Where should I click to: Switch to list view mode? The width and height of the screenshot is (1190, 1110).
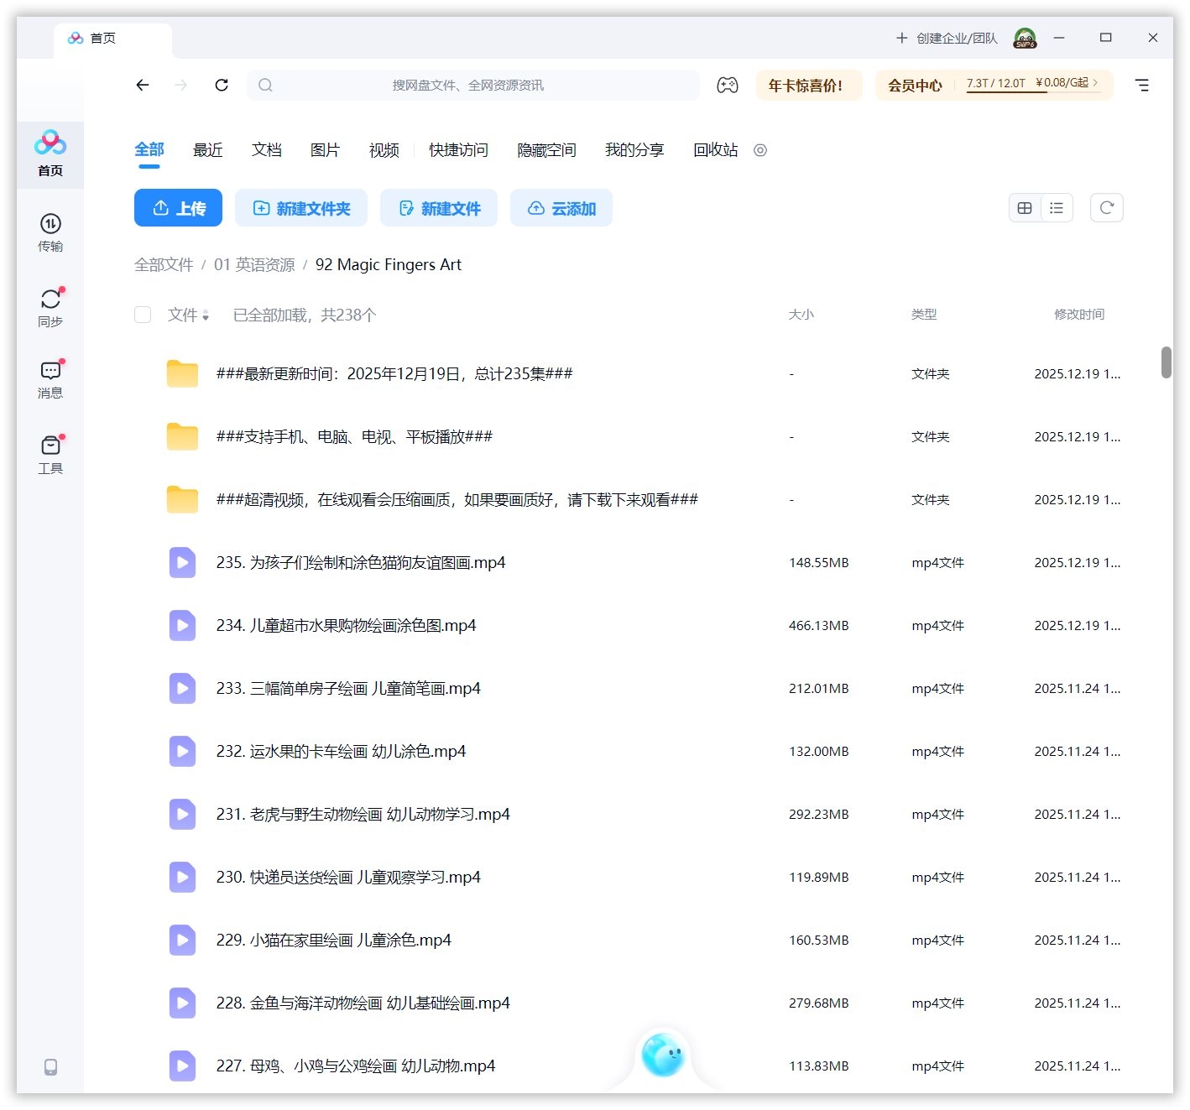click(x=1057, y=208)
